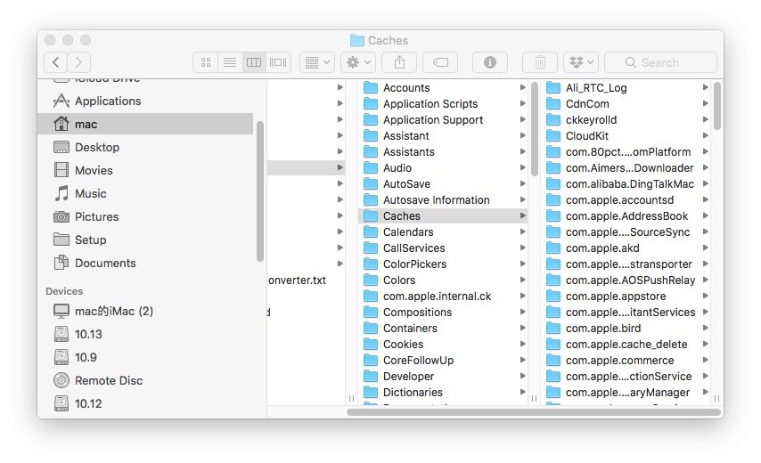Select the ckkeyrolld folder
Image resolution: width=761 pixels, height=463 pixels.
pyautogui.click(x=626, y=119)
